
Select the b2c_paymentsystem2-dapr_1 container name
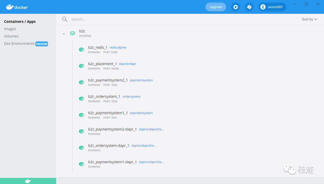[112, 129]
